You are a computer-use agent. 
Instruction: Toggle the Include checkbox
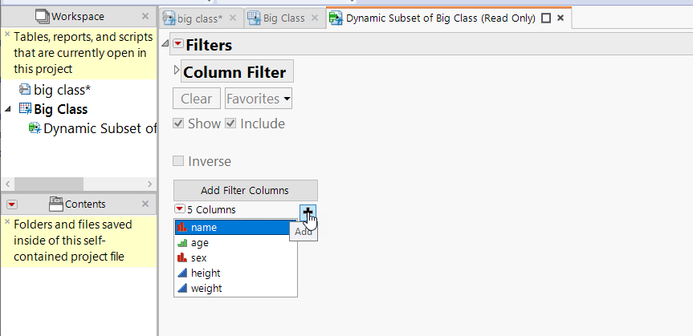coord(231,123)
